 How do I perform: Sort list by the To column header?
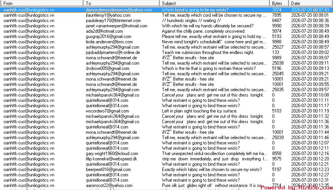pyautogui.click(x=121, y=3)
